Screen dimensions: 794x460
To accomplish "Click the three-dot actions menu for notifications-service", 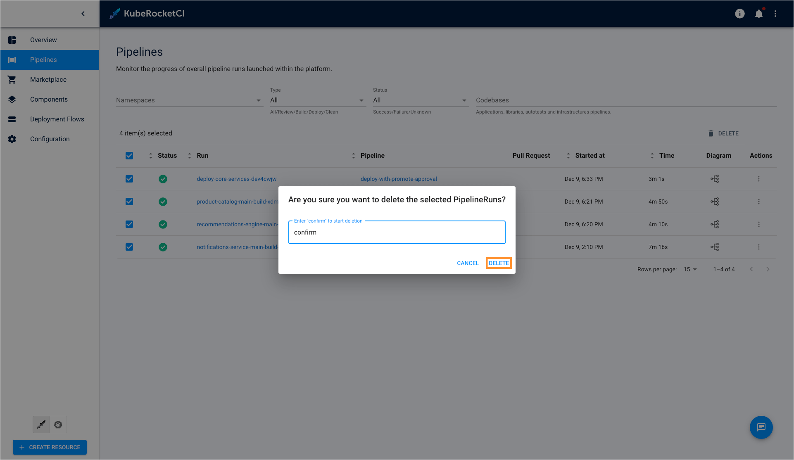I will [x=759, y=247].
